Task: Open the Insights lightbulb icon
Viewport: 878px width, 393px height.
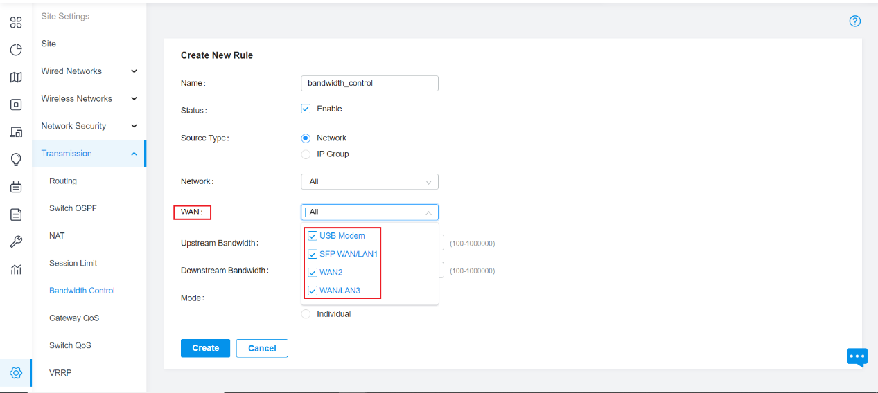Action: point(16,159)
